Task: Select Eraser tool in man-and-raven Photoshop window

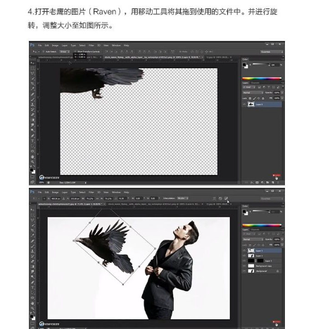Action: pyautogui.click(x=32, y=261)
